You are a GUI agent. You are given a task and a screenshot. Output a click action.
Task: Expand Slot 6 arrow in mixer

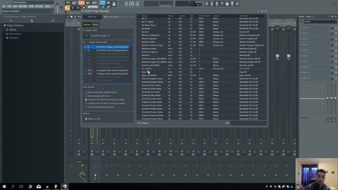pyautogui.click(x=301, y=56)
